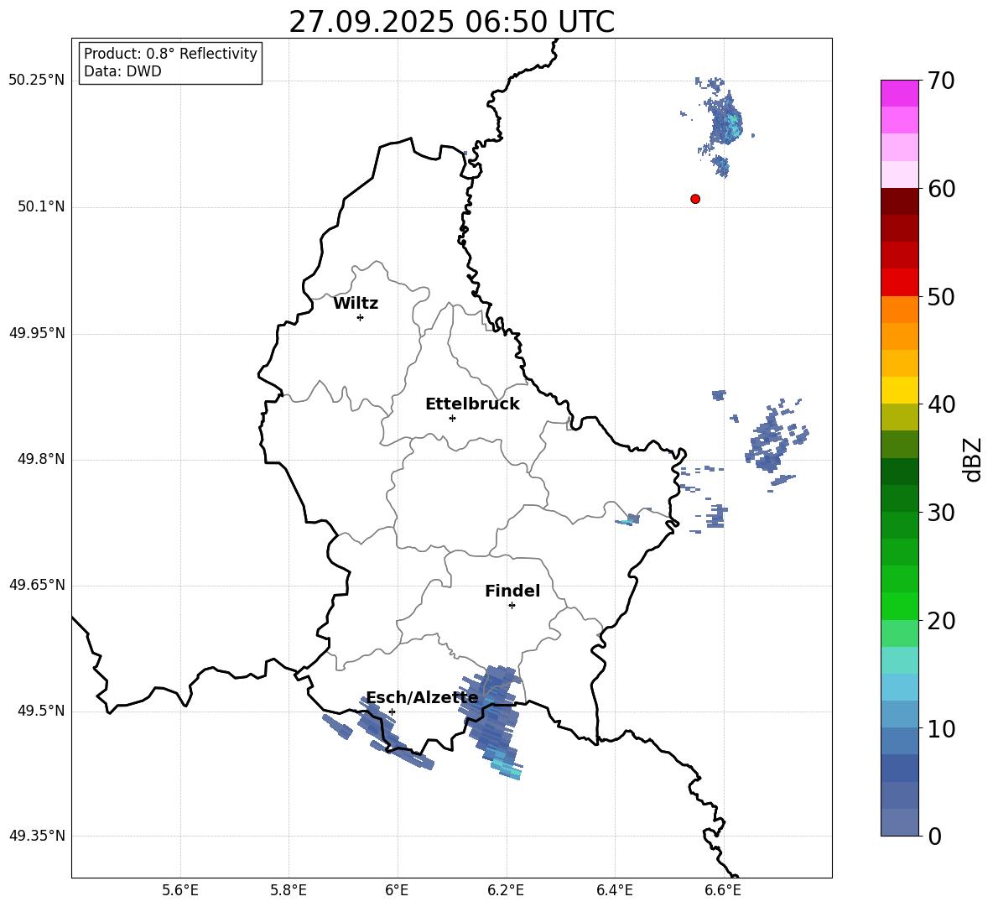This screenshot has height=907, width=993.
Task: Click the Findel station label
Action: point(512,591)
